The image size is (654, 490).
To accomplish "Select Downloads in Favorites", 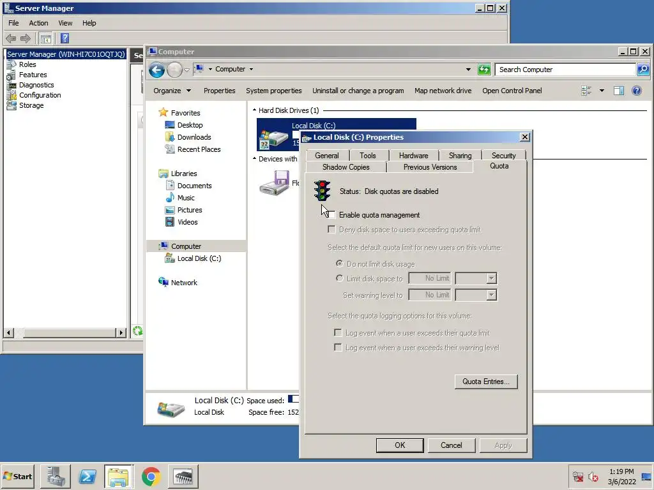I will (x=194, y=137).
